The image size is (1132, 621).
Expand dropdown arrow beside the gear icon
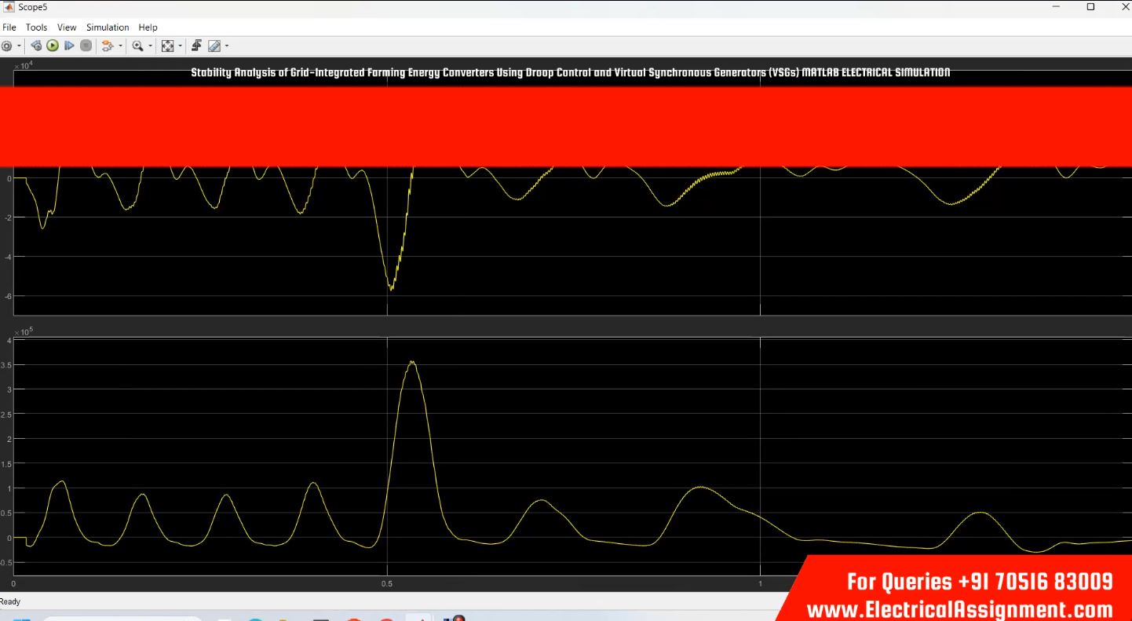[20, 46]
